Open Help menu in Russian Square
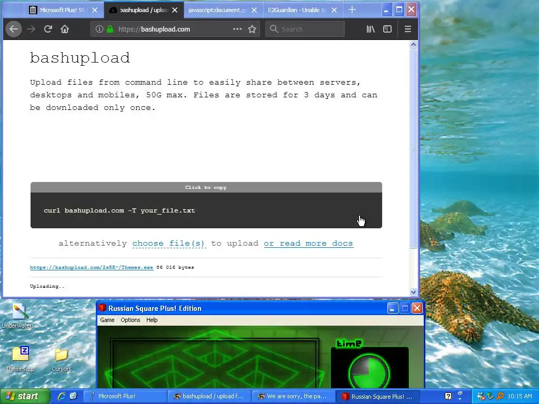The width and height of the screenshot is (539, 404). point(152,320)
